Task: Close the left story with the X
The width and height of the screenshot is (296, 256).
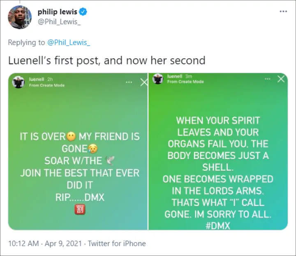Action: point(143,82)
